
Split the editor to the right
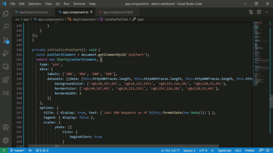pos(259,12)
